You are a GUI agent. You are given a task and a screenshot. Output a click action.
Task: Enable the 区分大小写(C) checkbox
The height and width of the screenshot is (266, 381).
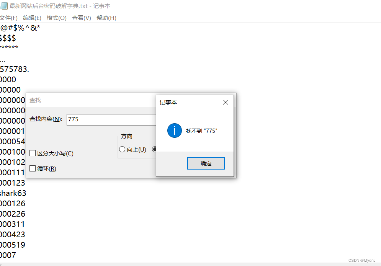[x=33, y=153]
